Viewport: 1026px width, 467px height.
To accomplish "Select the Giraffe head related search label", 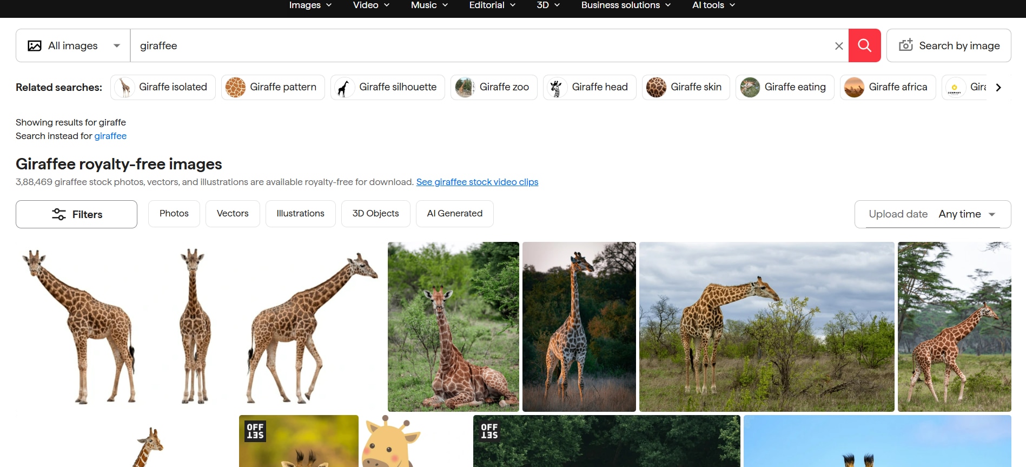I will [600, 87].
